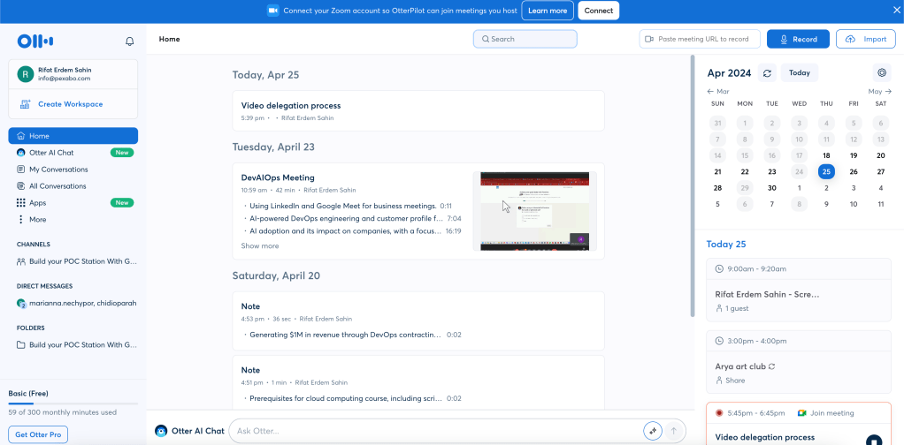Focus the Search box

(x=525, y=39)
